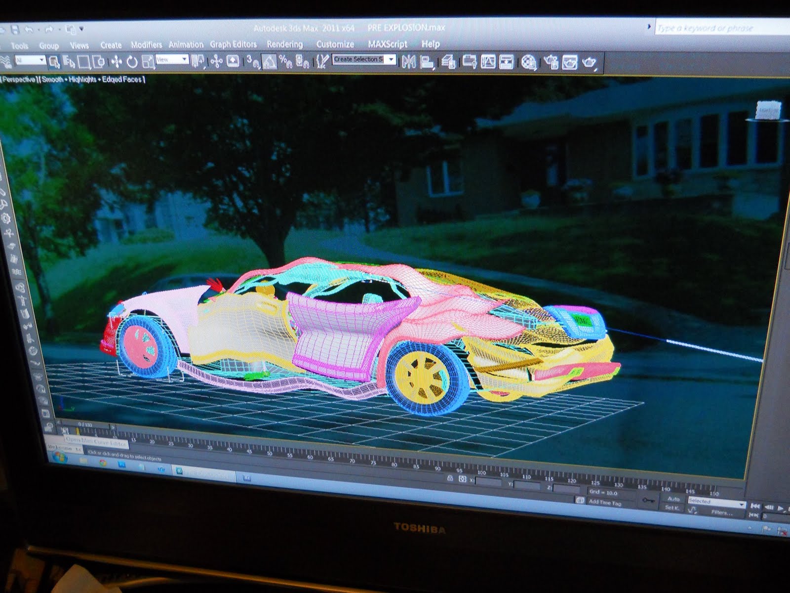Click the Mirror tool icon
The height and width of the screenshot is (593, 790).
click(408, 62)
